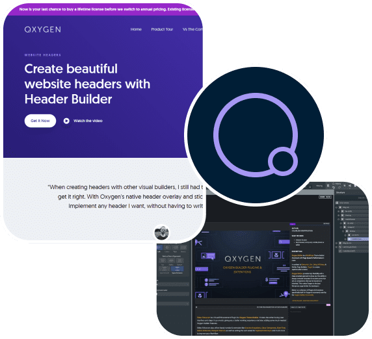Choose the Center horizontal alignment option
Screen dimensions: 372x339
pos(166,247)
